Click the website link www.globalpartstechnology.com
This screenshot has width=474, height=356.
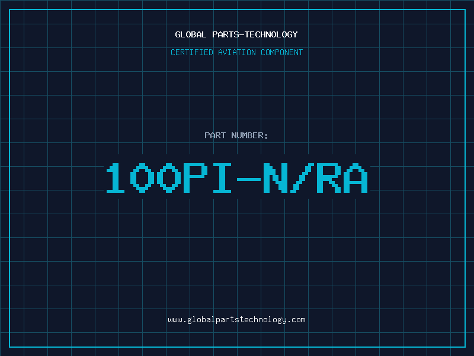(236, 320)
